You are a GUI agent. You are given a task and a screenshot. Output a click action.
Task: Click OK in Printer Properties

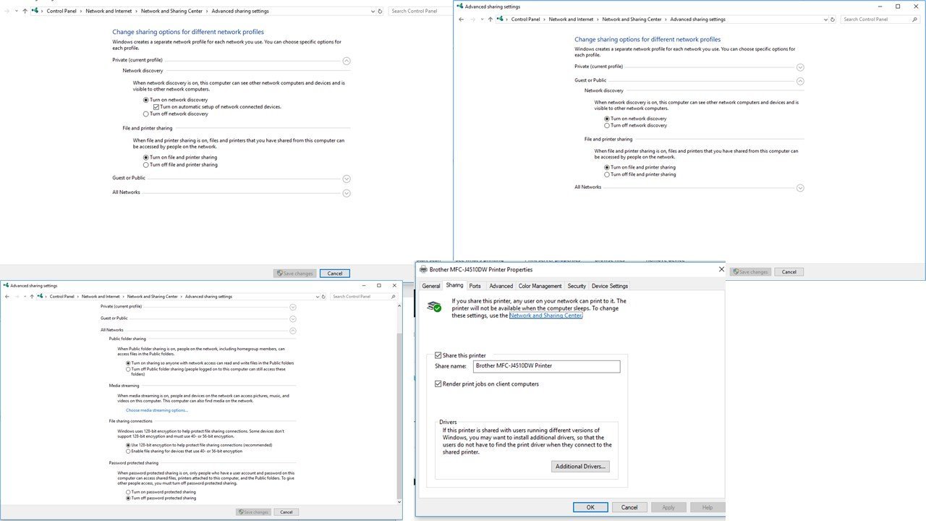click(590, 507)
